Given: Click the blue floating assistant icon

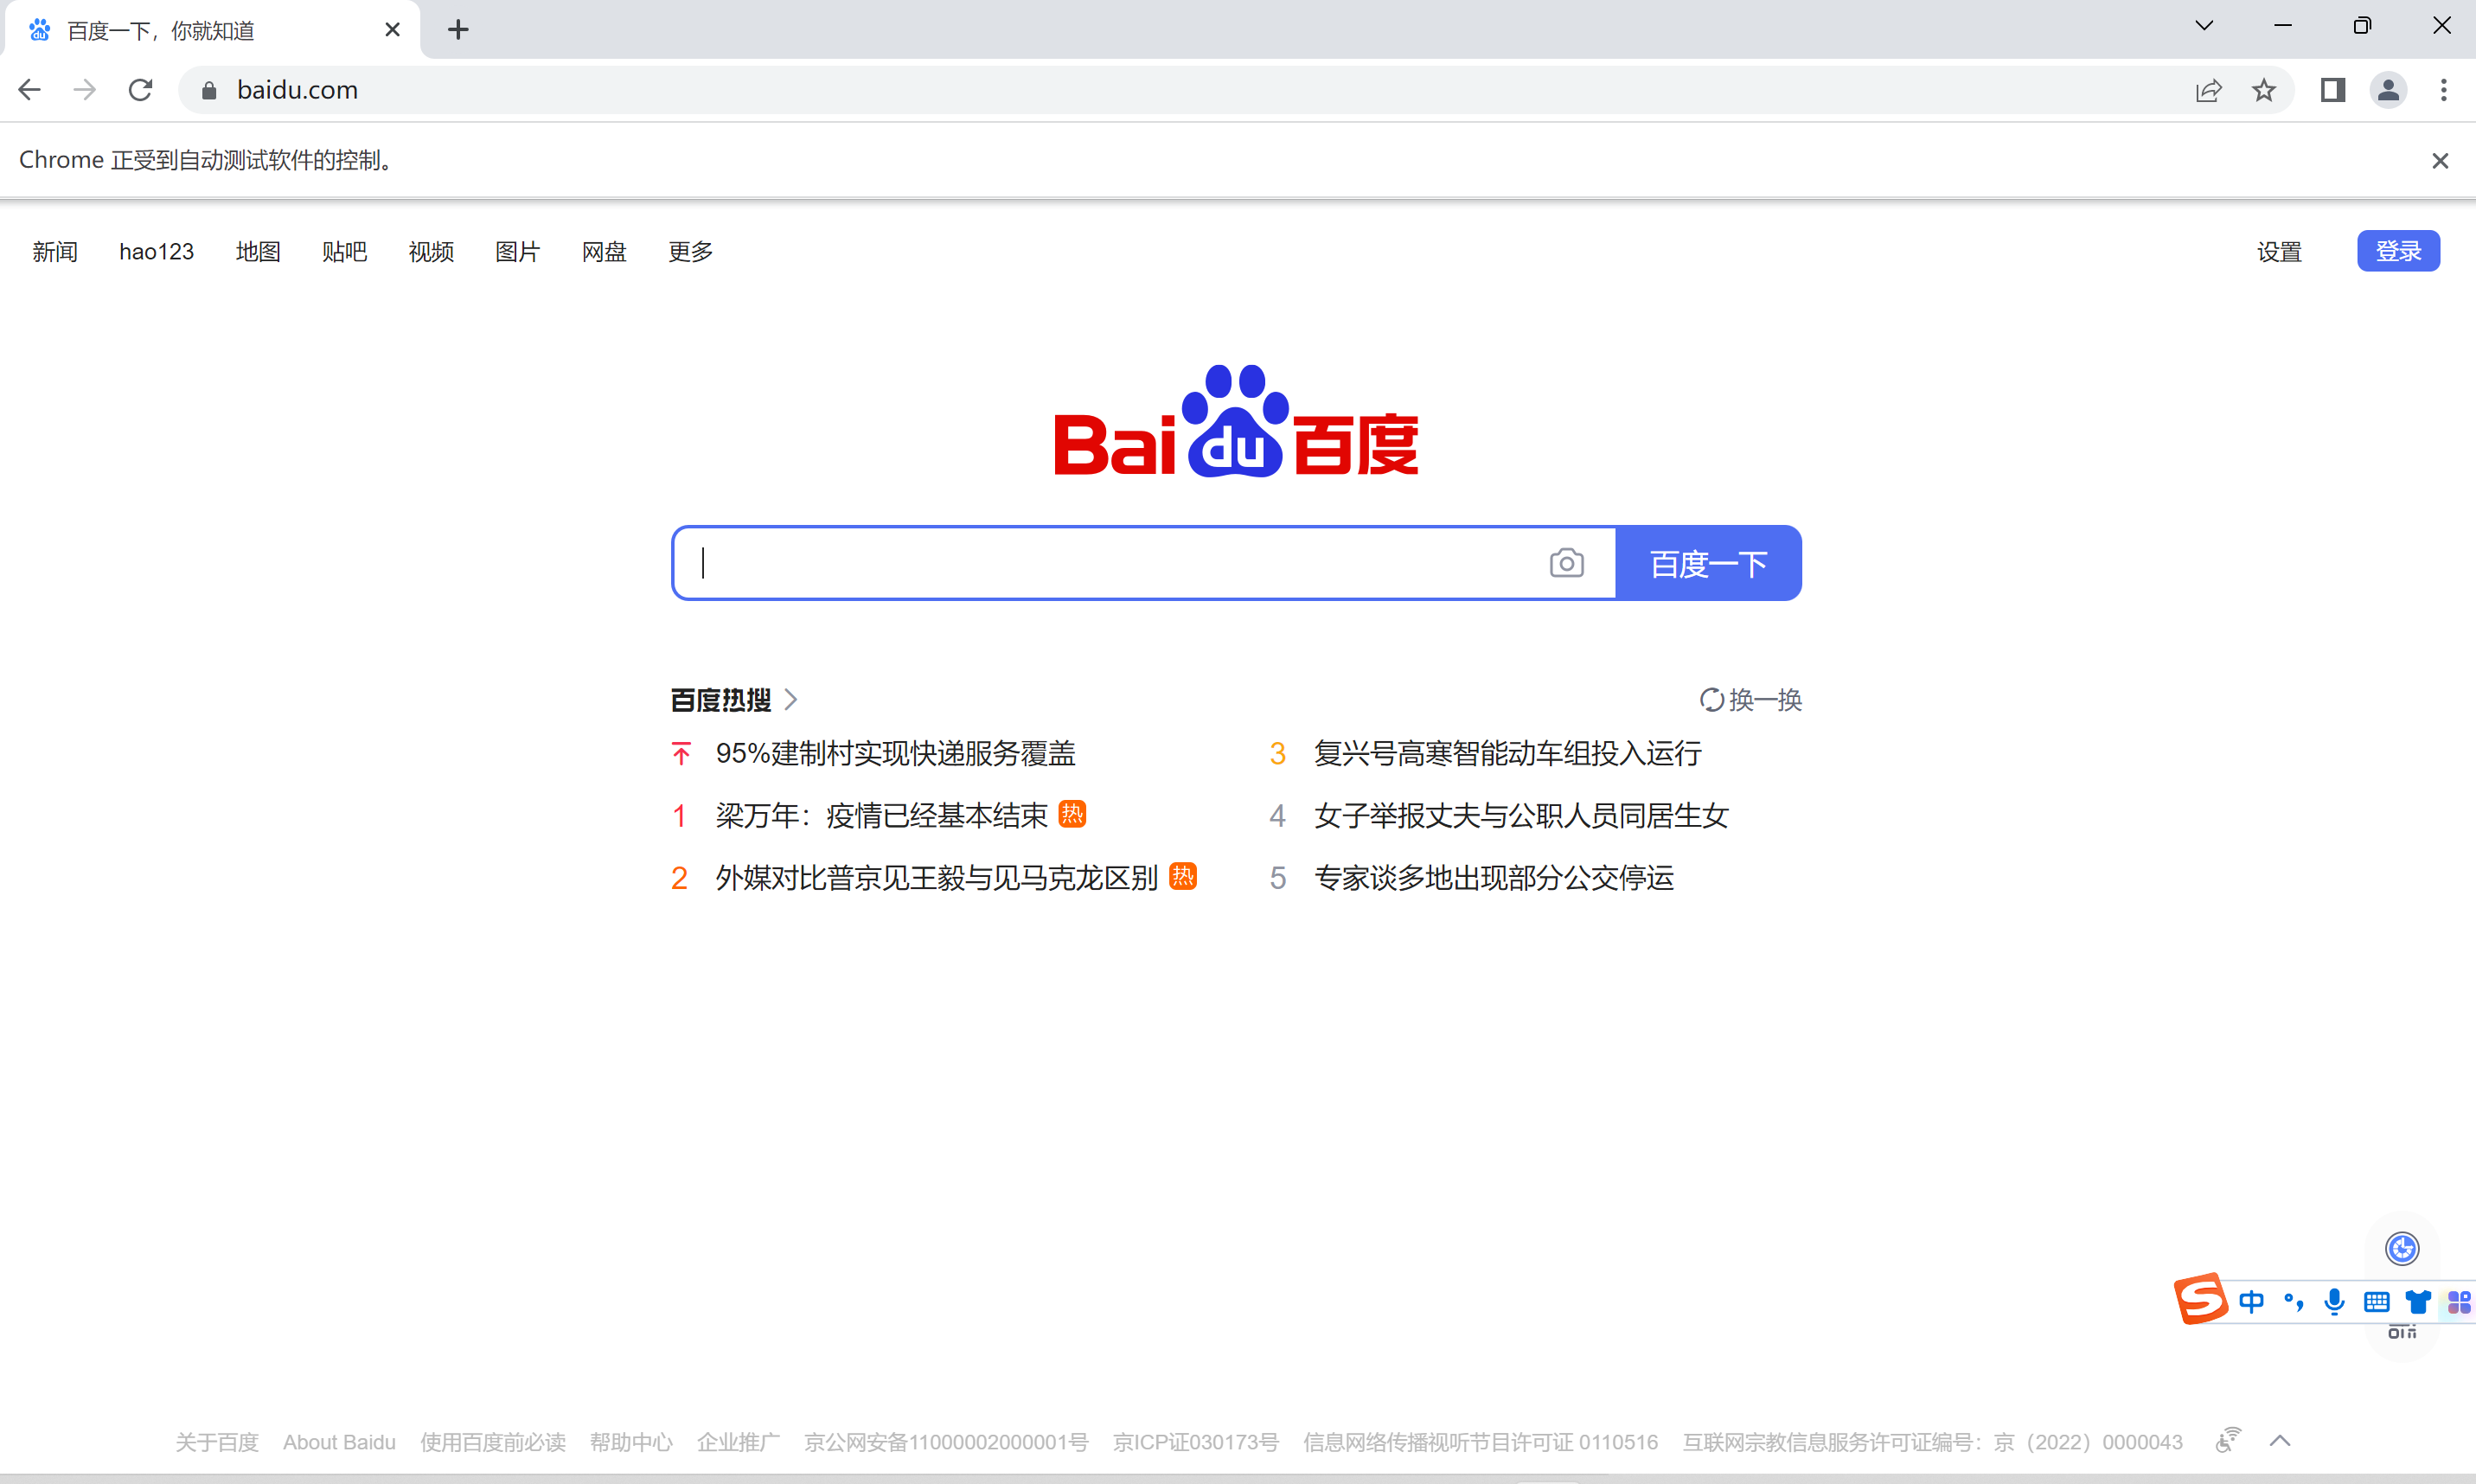Looking at the screenshot, I should pyautogui.click(x=2402, y=1248).
